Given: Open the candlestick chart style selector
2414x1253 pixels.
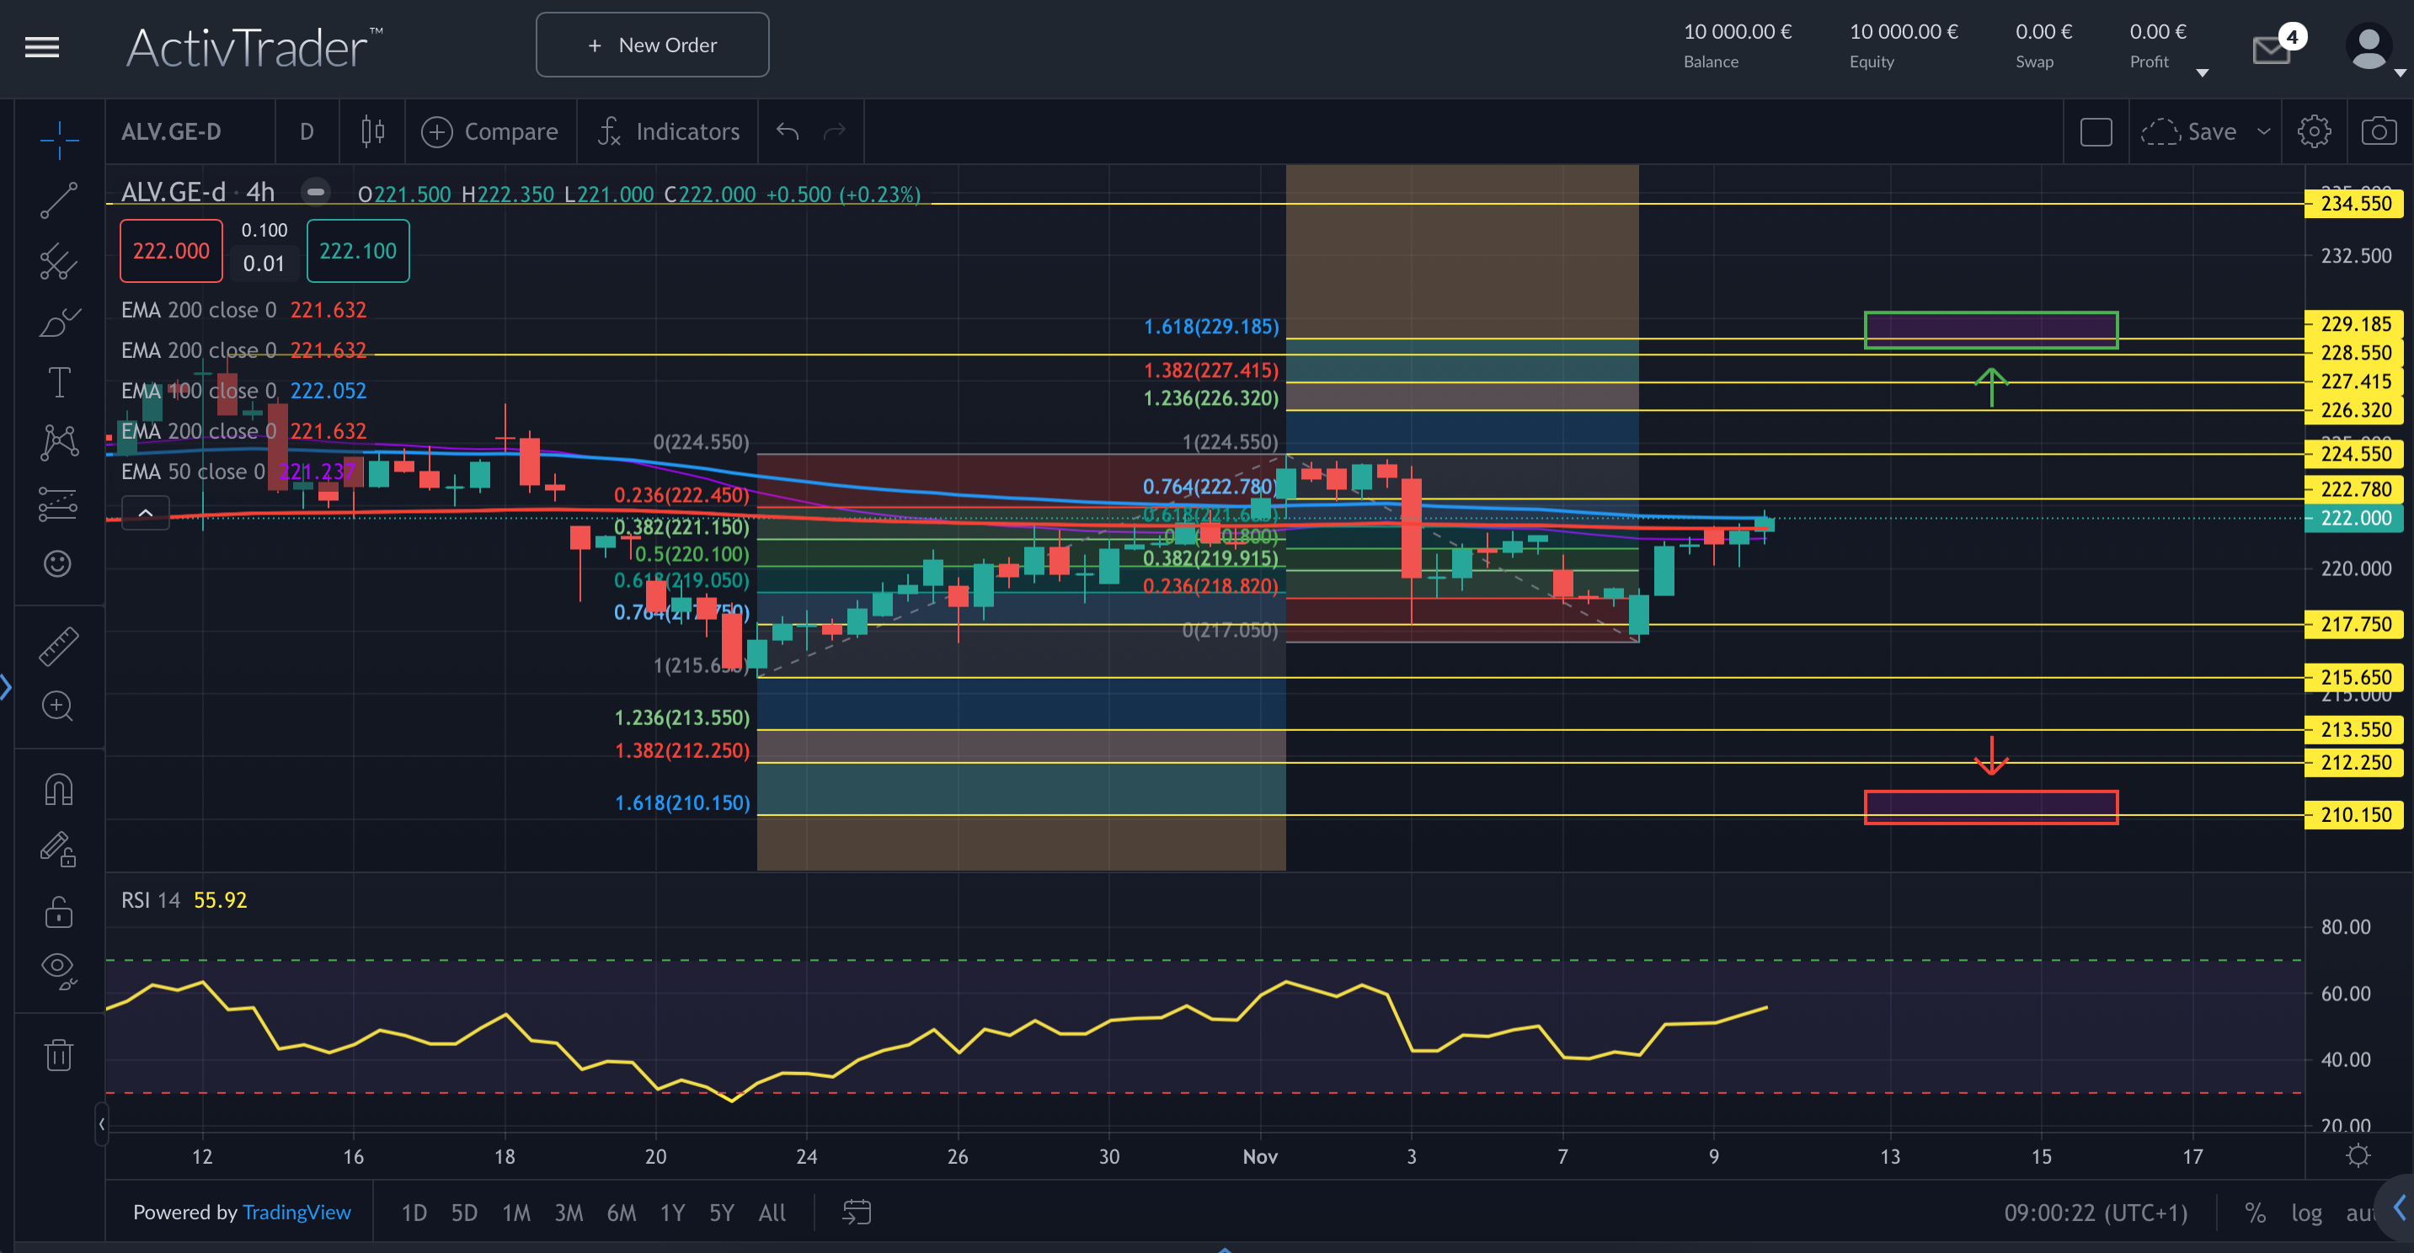Looking at the screenshot, I should (373, 131).
